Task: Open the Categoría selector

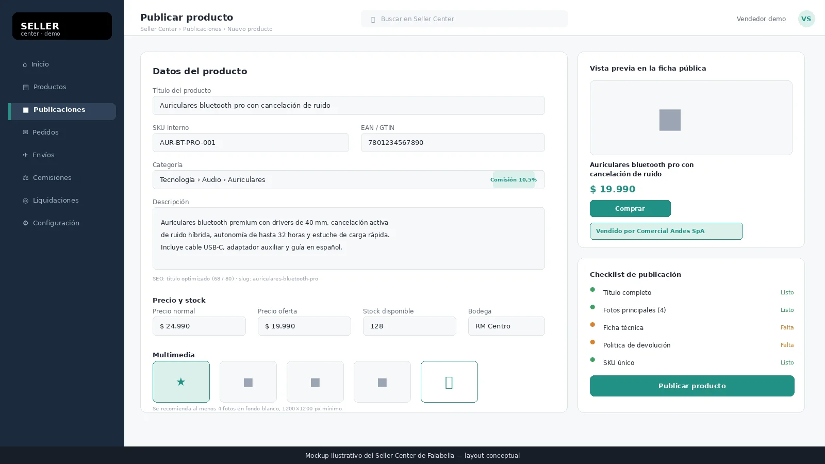Action: click(x=349, y=179)
